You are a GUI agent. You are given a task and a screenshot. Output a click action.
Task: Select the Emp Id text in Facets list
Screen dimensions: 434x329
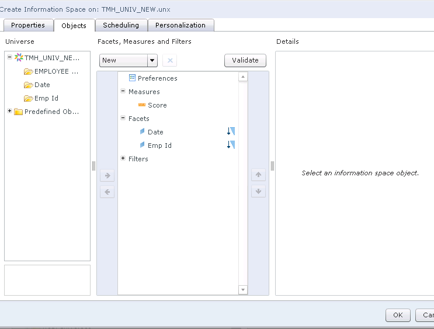pyautogui.click(x=159, y=146)
